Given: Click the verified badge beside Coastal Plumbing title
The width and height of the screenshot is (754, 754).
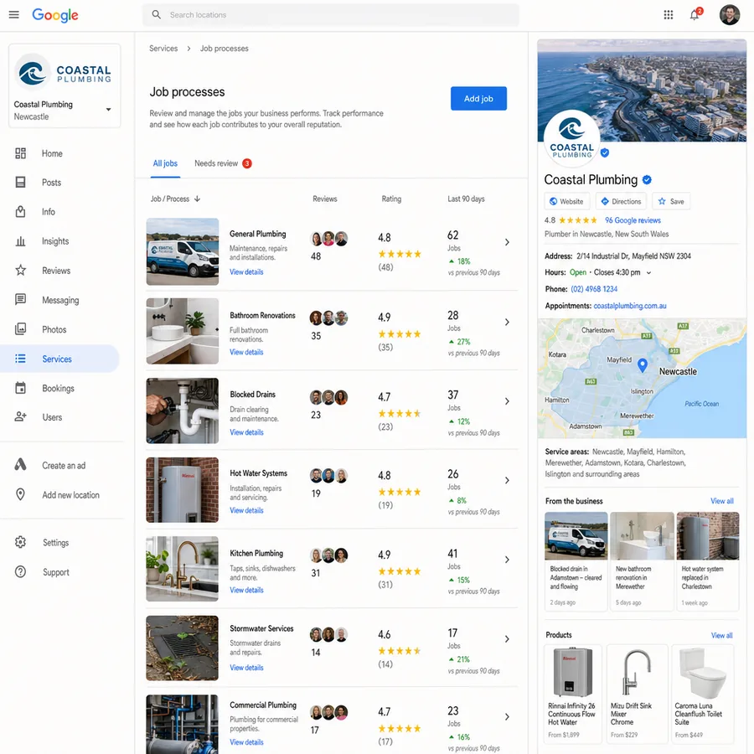Looking at the screenshot, I should (648, 180).
